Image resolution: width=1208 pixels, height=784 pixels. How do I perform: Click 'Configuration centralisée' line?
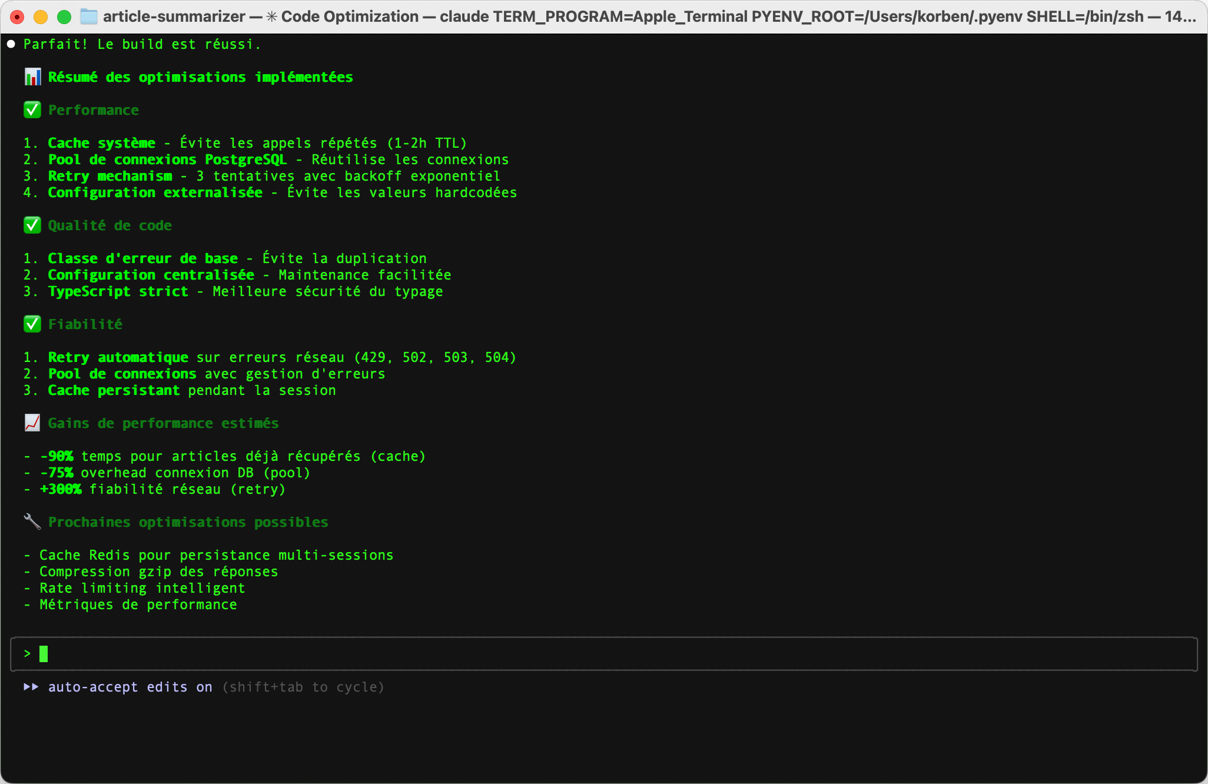click(x=237, y=275)
